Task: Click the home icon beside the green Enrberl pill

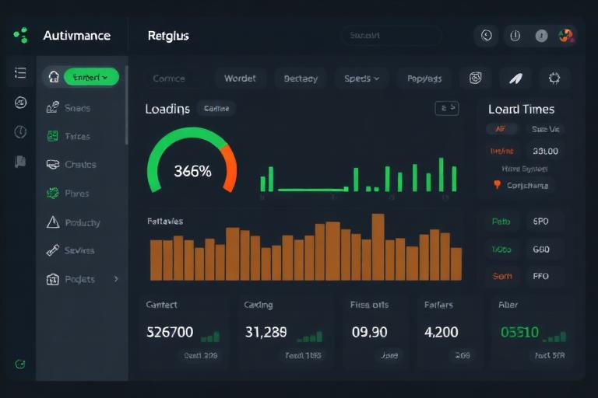Action: [54, 77]
